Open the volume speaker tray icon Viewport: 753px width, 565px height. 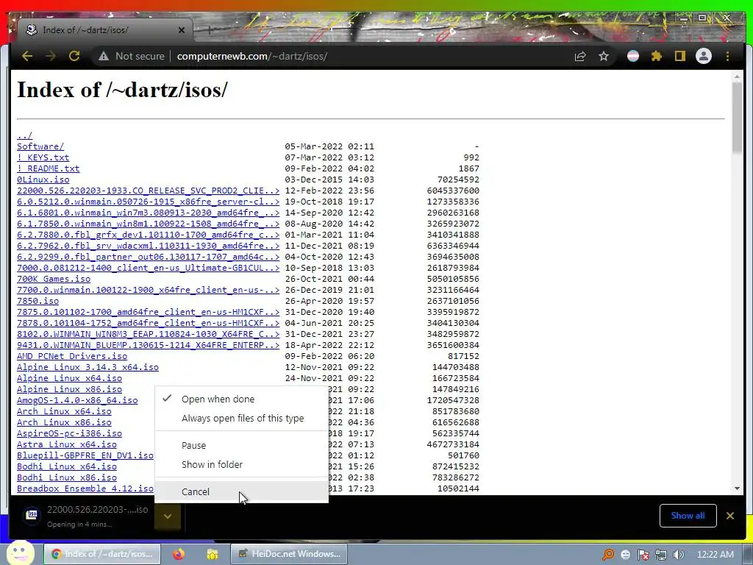point(679,555)
